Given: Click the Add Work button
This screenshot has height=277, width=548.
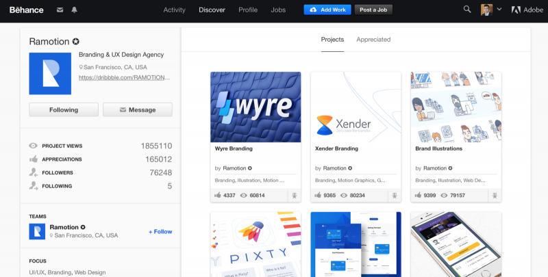Looking at the screenshot, I should click(327, 10).
